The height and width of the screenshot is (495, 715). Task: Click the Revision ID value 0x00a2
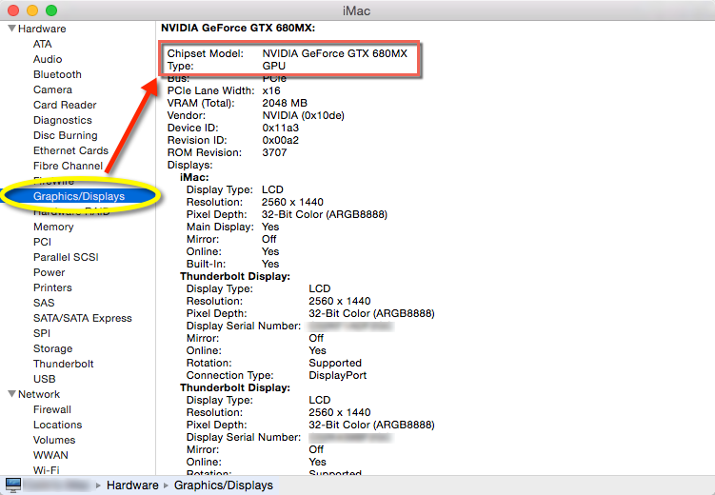(x=281, y=140)
